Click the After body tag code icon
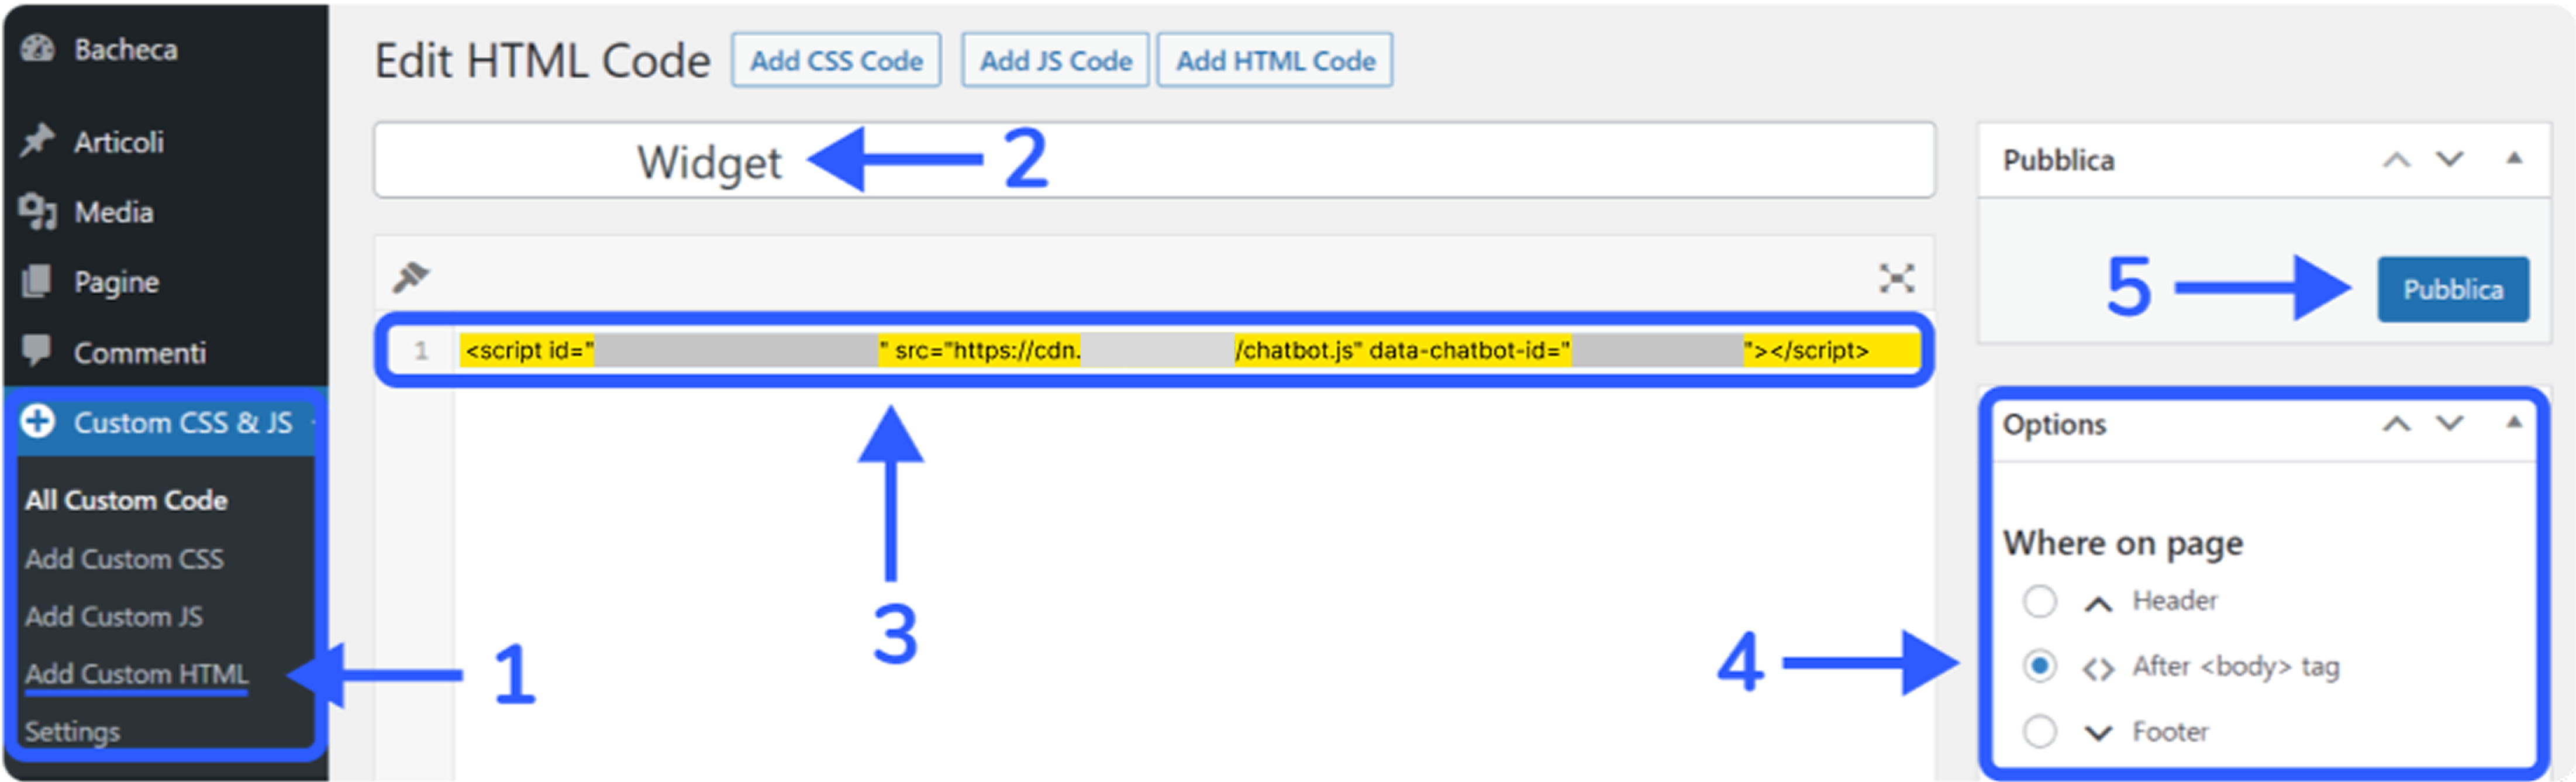 click(2098, 668)
